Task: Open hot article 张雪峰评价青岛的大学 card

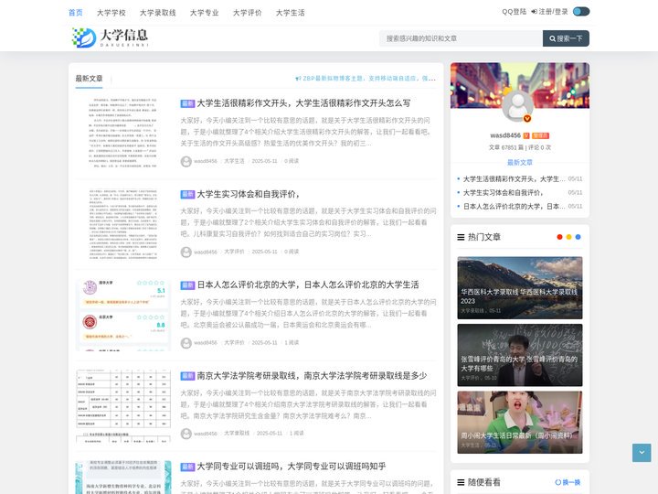Action: click(x=519, y=355)
